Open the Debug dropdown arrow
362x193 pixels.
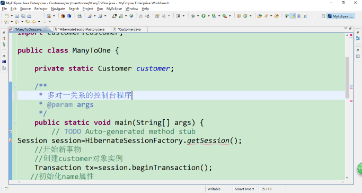click(198, 16)
